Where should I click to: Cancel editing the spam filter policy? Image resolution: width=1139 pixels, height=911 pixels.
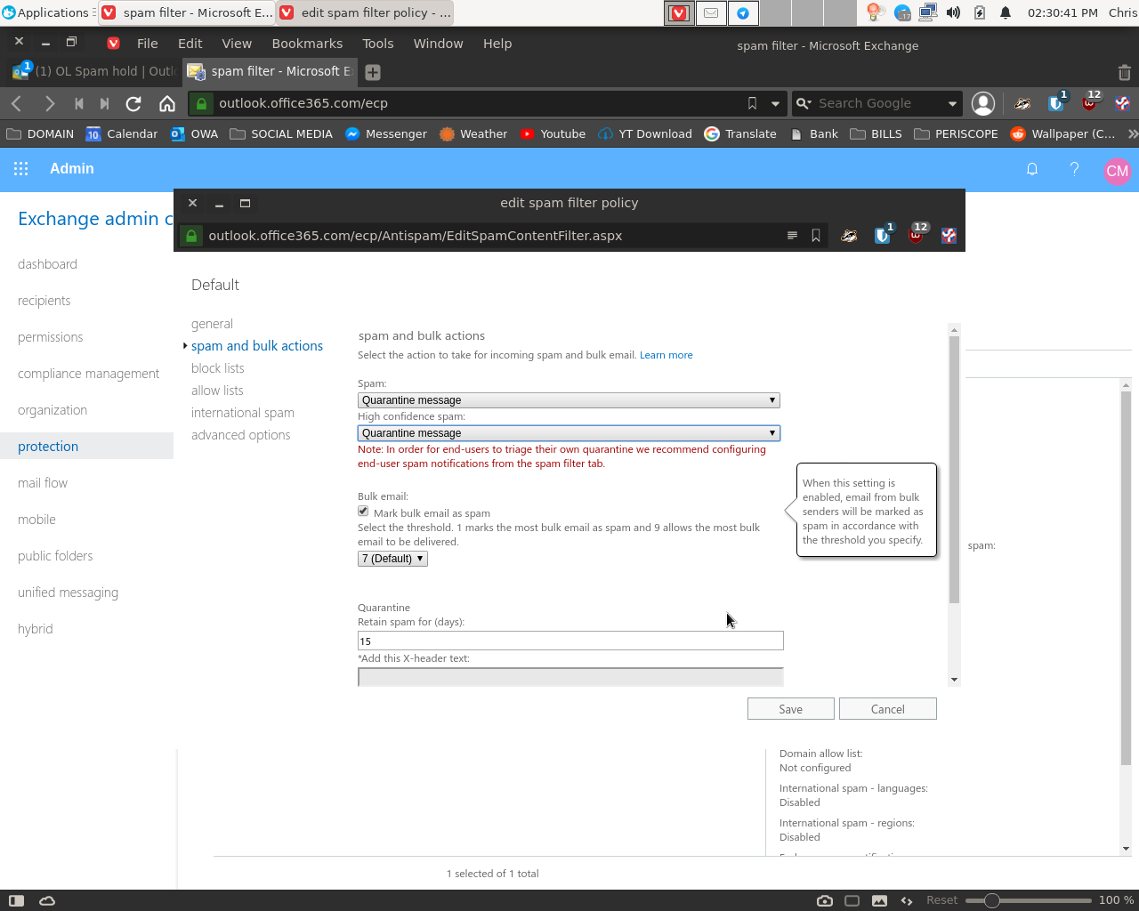point(887,709)
